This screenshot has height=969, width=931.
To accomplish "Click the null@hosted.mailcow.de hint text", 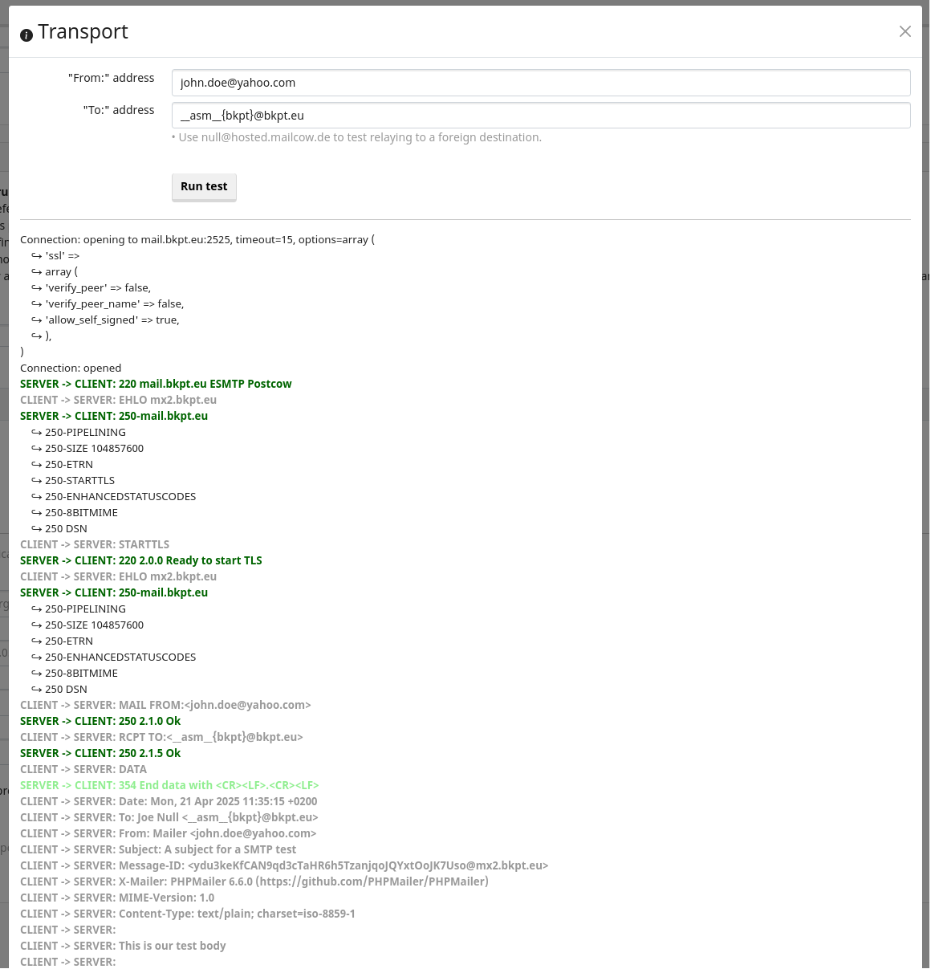I will (x=356, y=137).
